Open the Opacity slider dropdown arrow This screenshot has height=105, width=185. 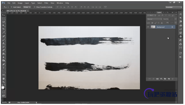tap(176, 19)
